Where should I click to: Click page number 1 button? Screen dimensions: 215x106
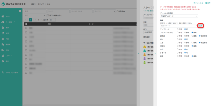(30, 20)
